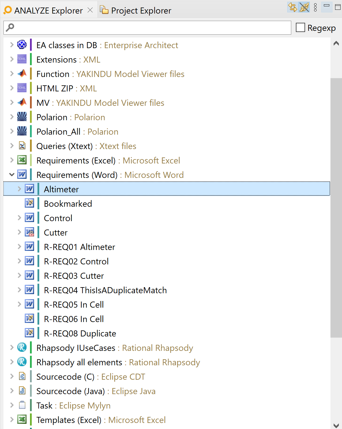Click the Enterprise Architect icon of EA classes in DB
342x429 pixels.
[22, 45]
